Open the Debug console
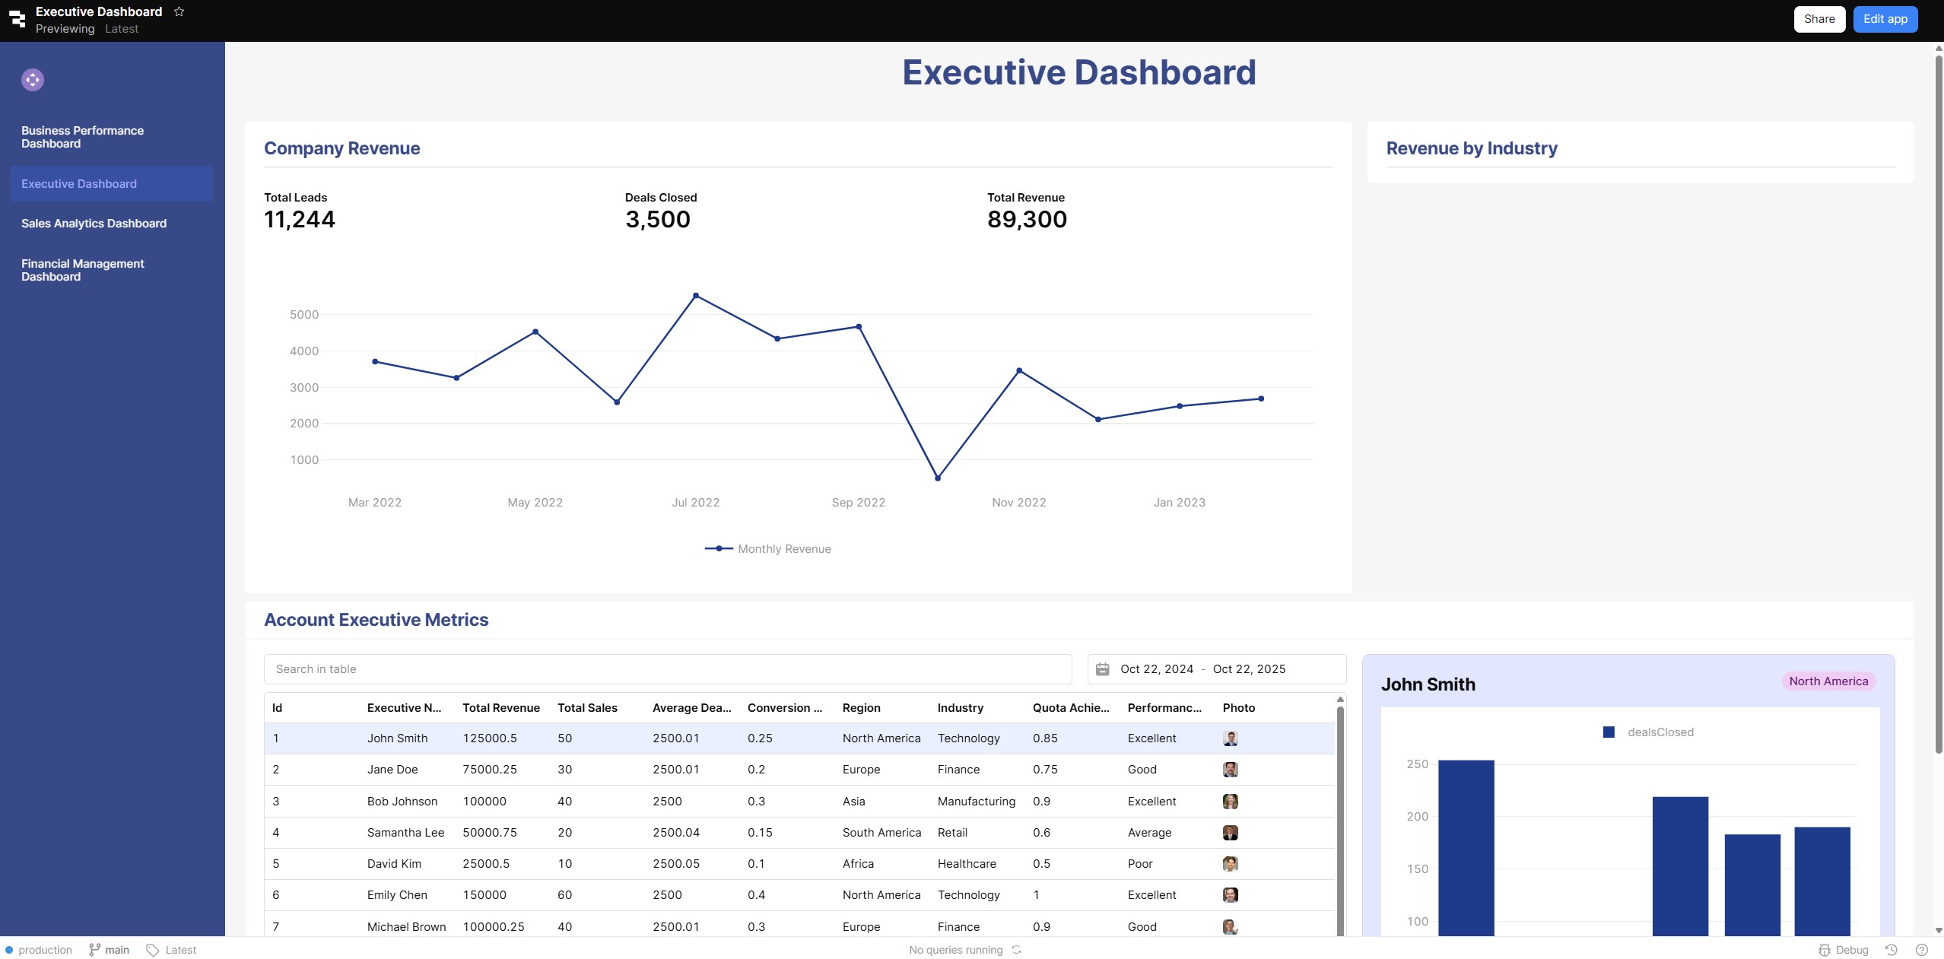The width and height of the screenshot is (1944, 959). click(1843, 950)
